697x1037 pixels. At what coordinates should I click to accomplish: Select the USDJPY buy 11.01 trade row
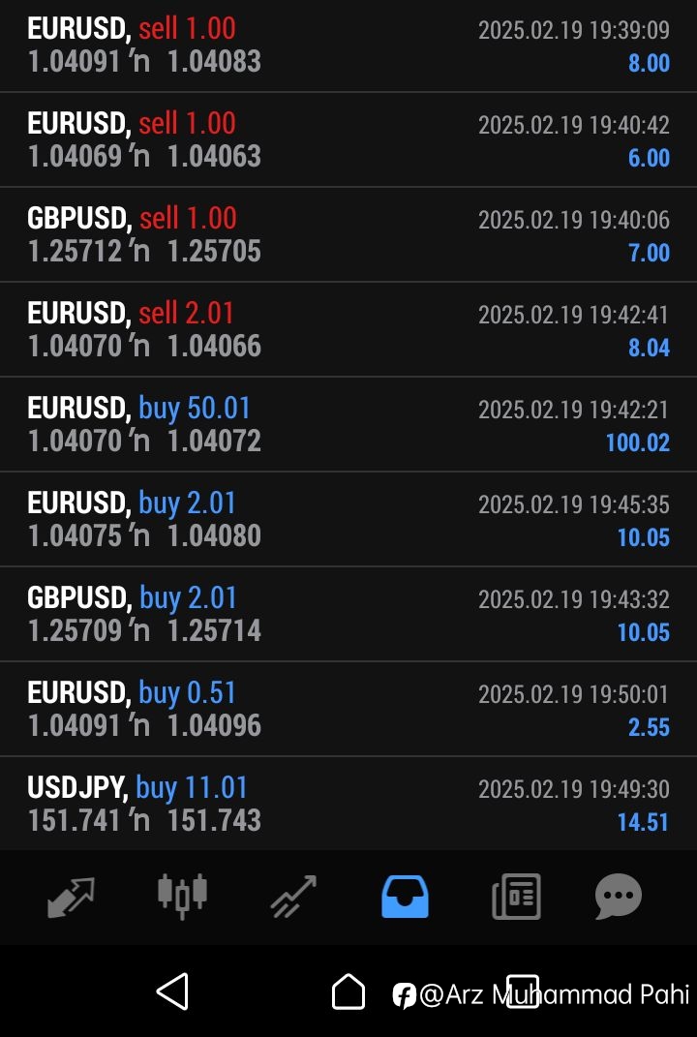click(x=348, y=804)
